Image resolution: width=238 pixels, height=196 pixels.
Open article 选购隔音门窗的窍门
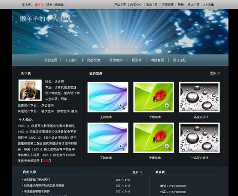37,180
